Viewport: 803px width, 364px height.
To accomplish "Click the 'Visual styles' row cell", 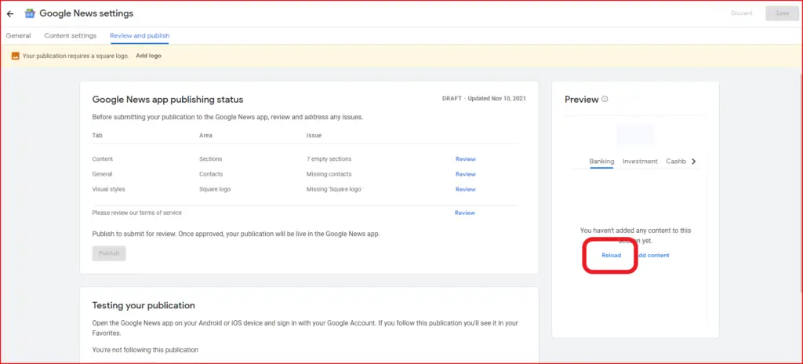I will tap(108, 189).
